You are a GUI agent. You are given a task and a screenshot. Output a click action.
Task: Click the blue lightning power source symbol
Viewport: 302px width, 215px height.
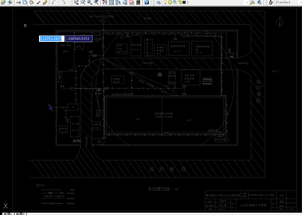(x=50, y=107)
